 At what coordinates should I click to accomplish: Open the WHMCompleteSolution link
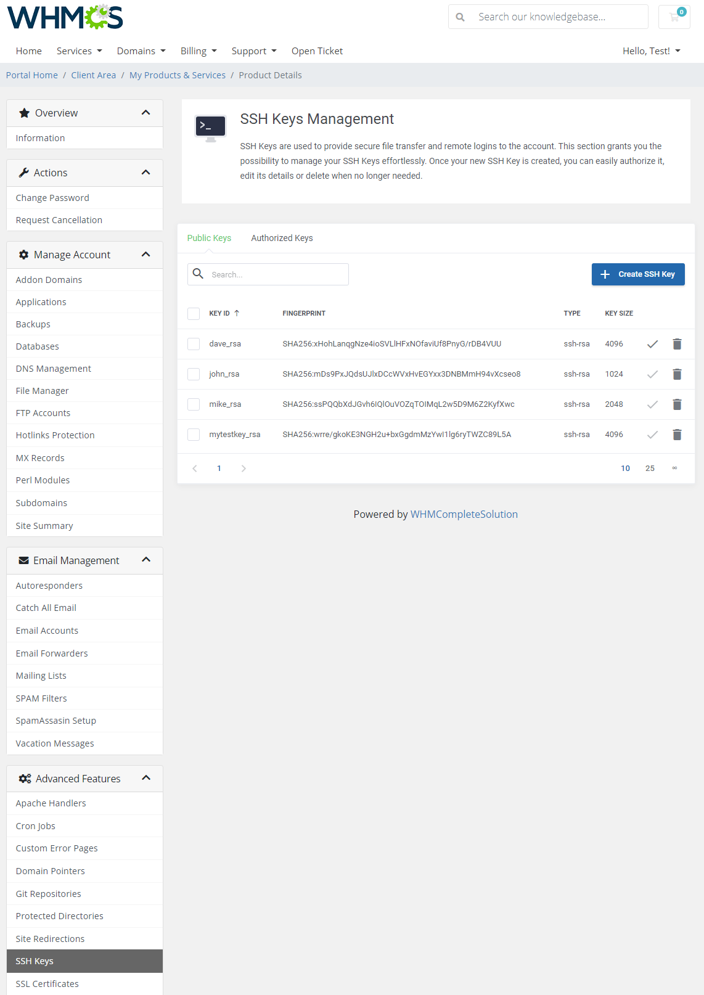[x=464, y=514]
